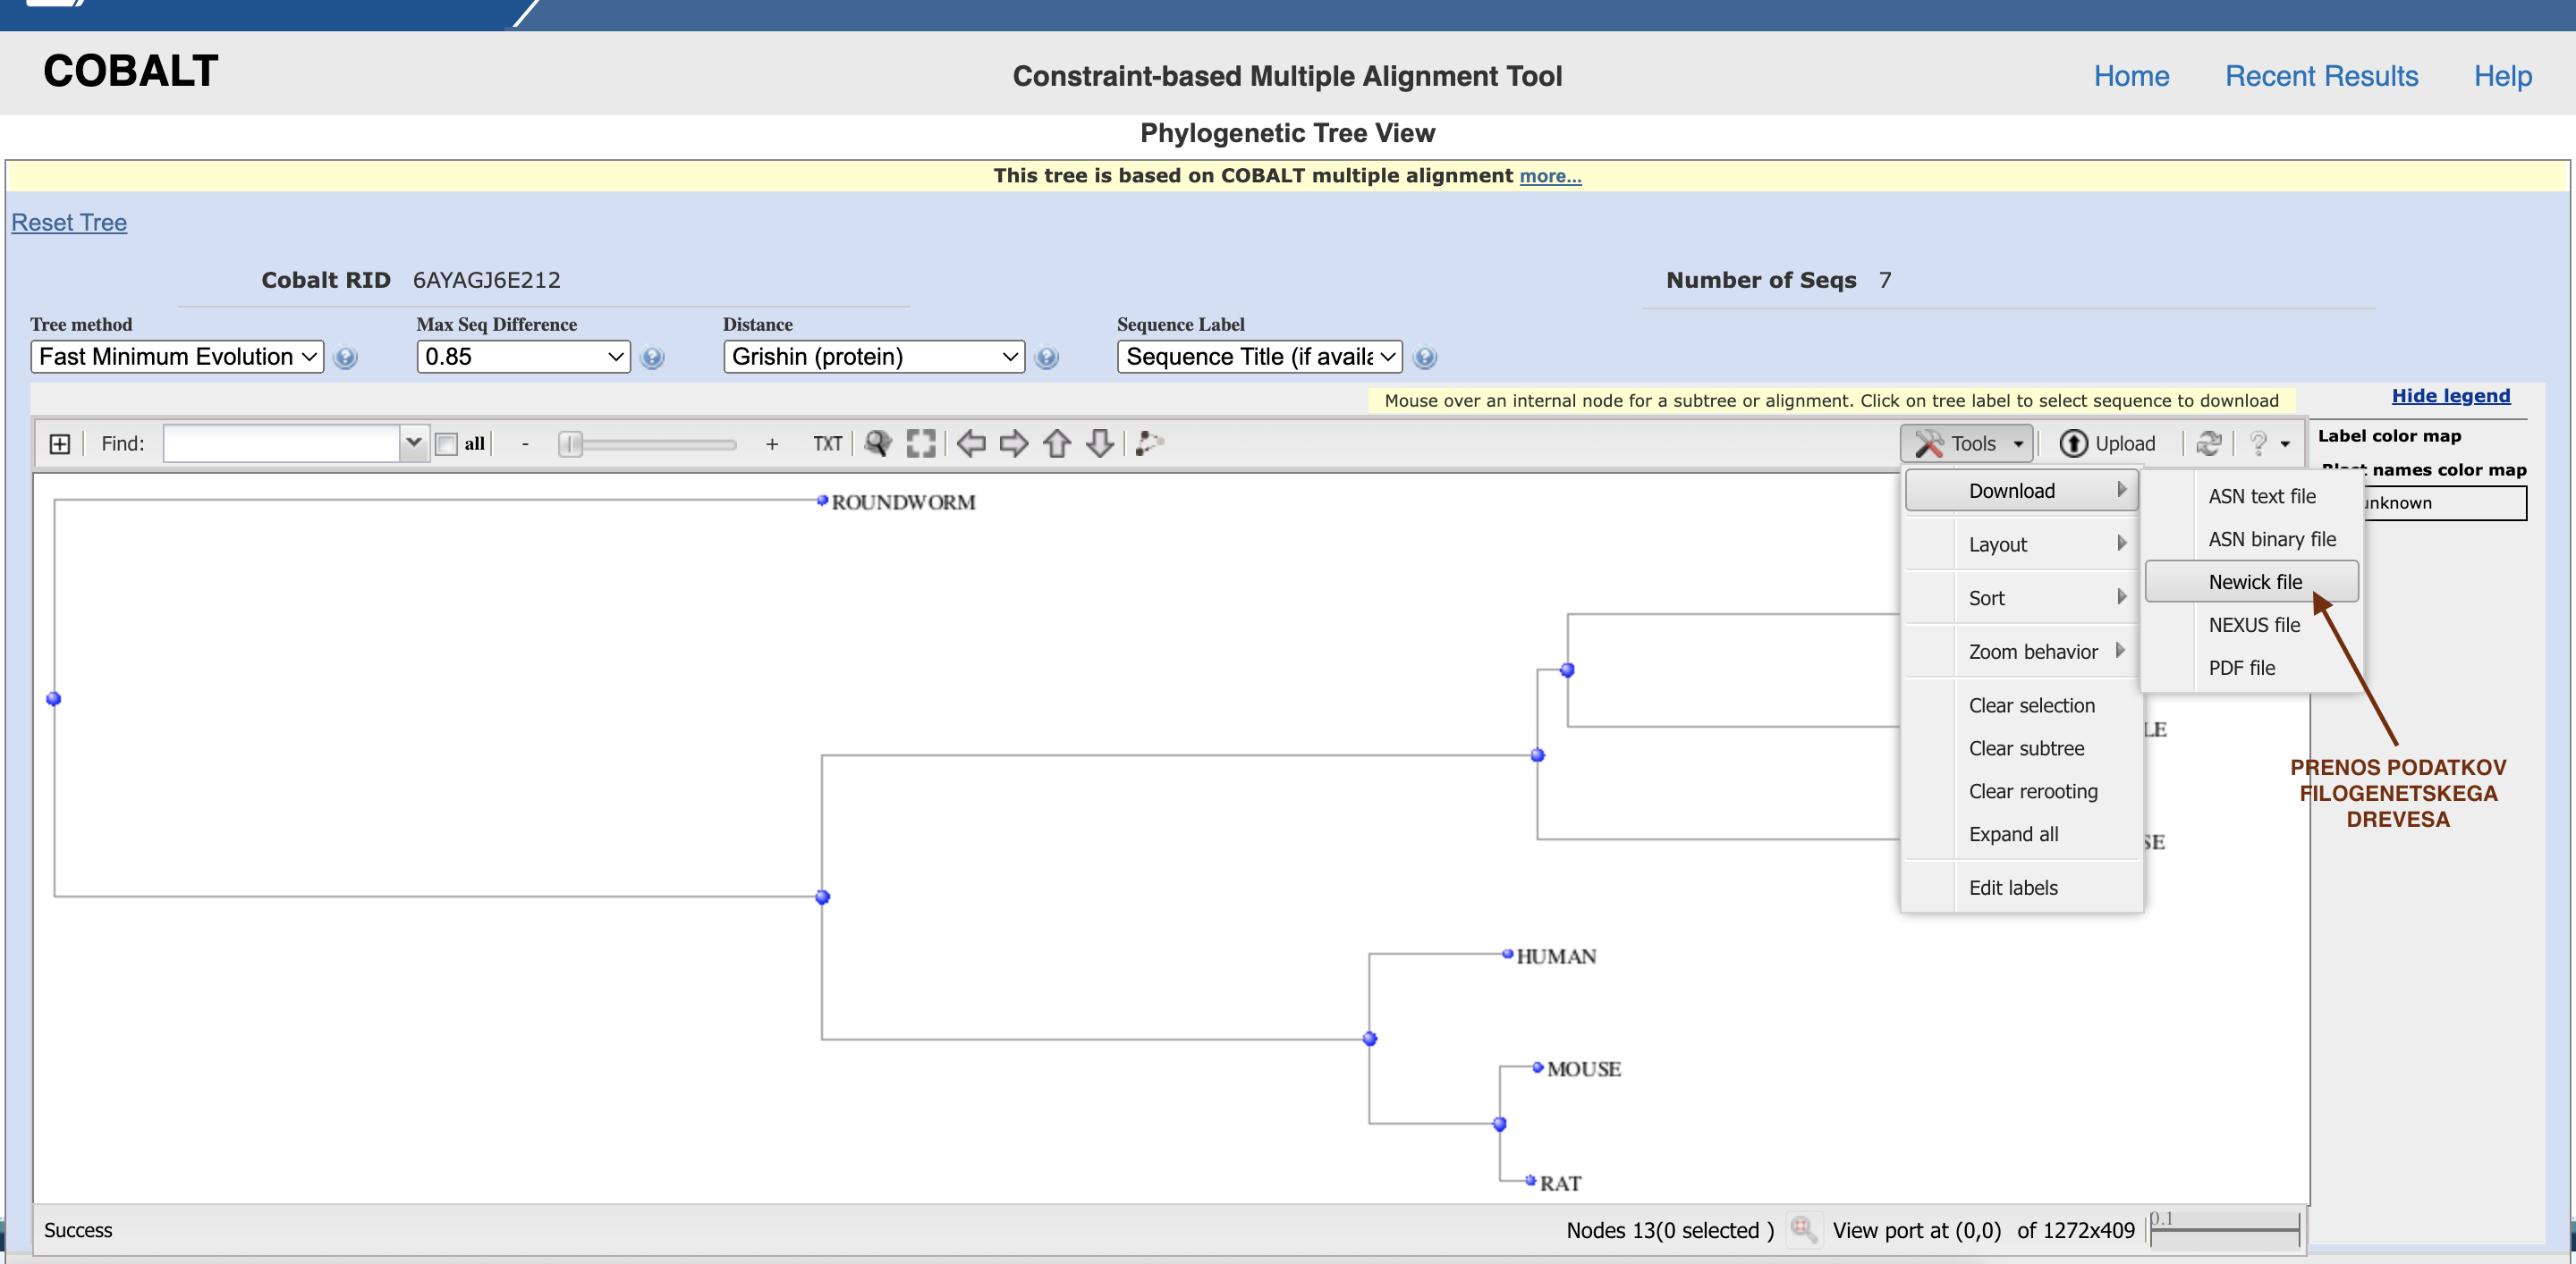Click the ROUNDWORM tree label
This screenshot has width=2576, height=1264.
pyautogui.click(x=903, y=502)
